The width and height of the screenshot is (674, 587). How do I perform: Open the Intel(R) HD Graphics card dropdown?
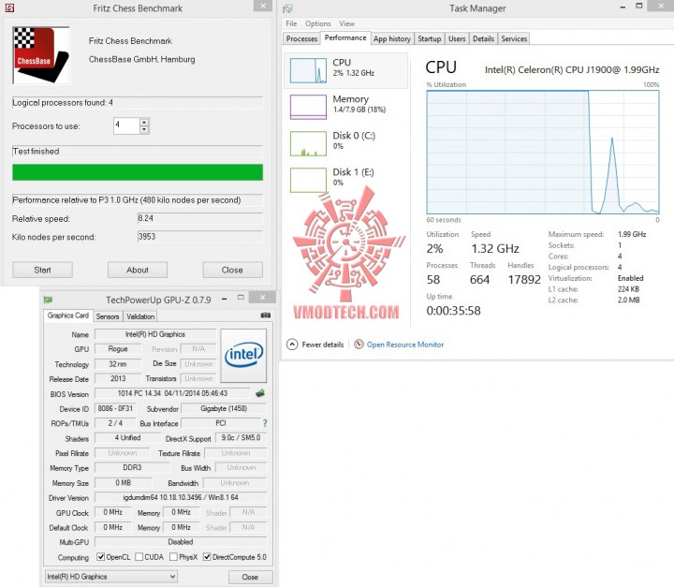[x=111, y=577]
